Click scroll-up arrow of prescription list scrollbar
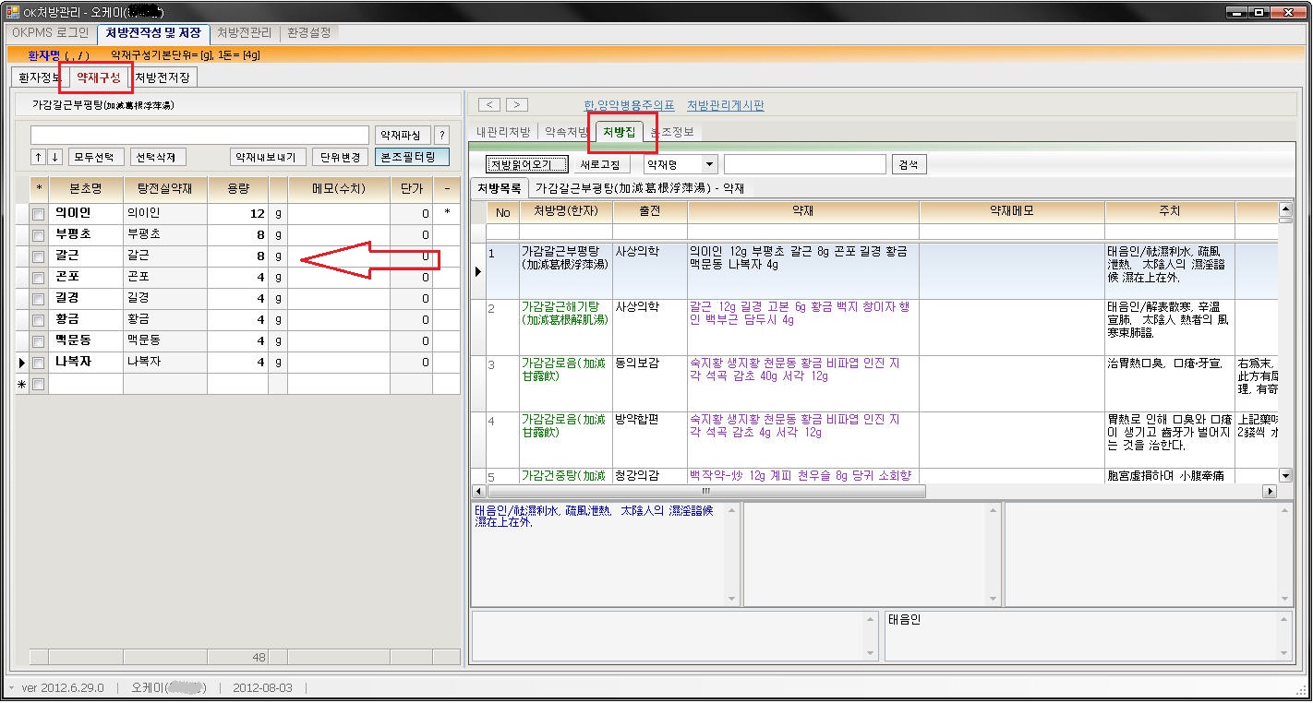 1285,209
